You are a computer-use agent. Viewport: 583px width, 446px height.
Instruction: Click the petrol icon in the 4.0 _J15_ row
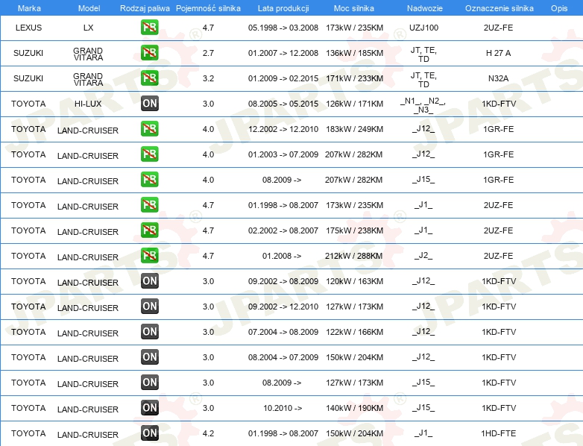pos(149,179)
